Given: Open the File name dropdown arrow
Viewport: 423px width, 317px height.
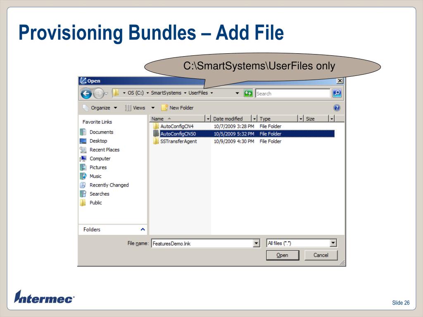Looking at the screenshot, I should pyautogui.click(x=257, y=244).
